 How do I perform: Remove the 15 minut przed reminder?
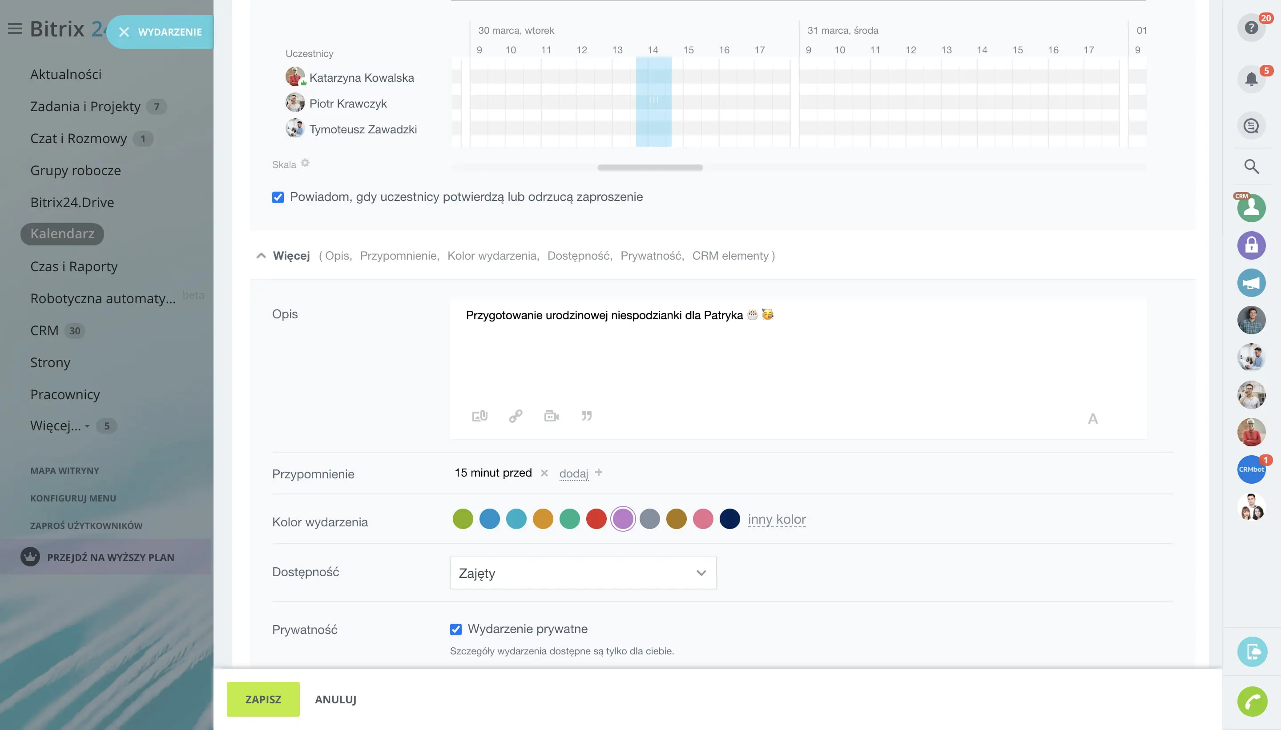(544, 473)
